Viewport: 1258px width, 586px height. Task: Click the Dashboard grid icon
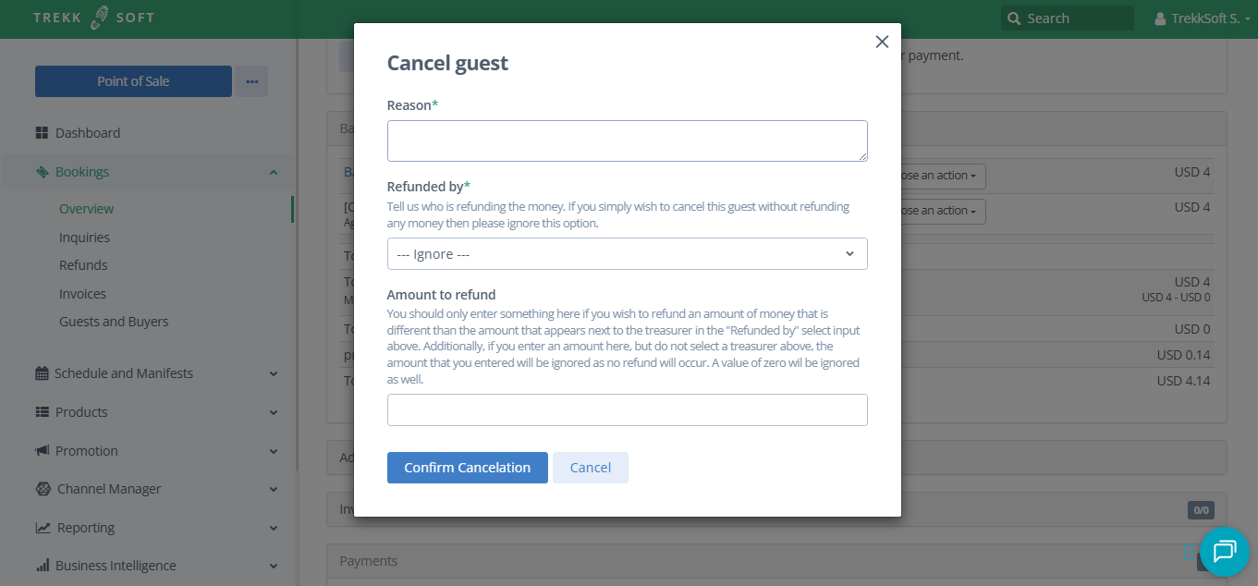coord(42,133)
